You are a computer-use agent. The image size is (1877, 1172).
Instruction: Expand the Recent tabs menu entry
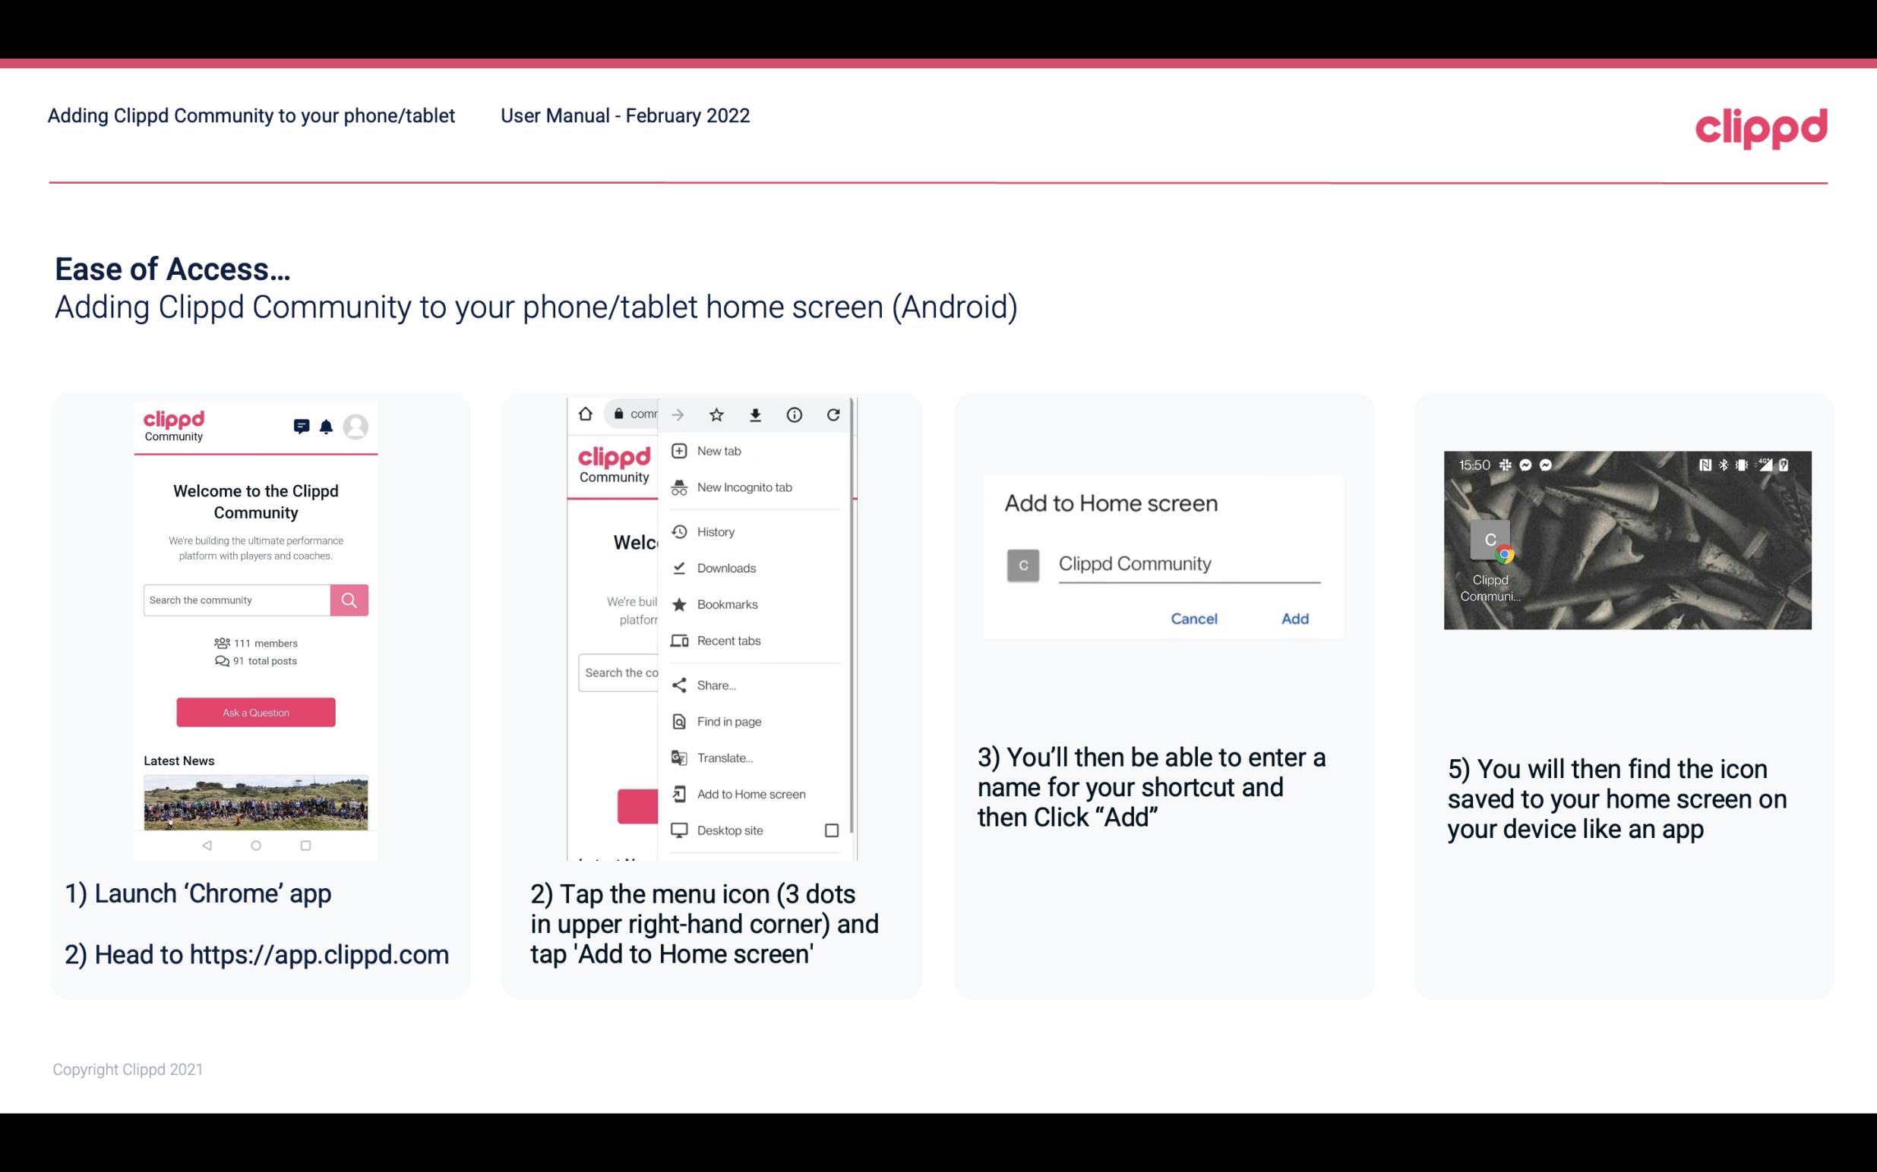(728, 640)
